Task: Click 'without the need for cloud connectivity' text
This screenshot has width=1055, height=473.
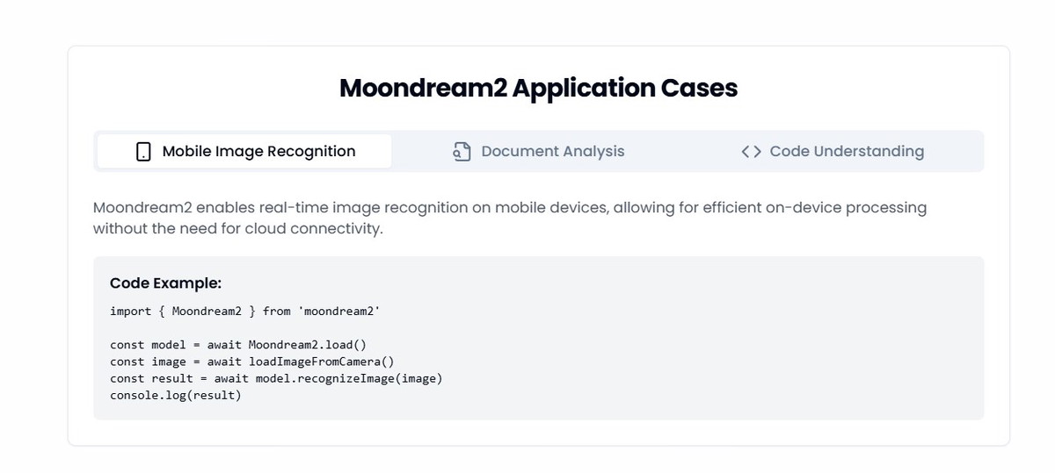Action: click(236, 229)
